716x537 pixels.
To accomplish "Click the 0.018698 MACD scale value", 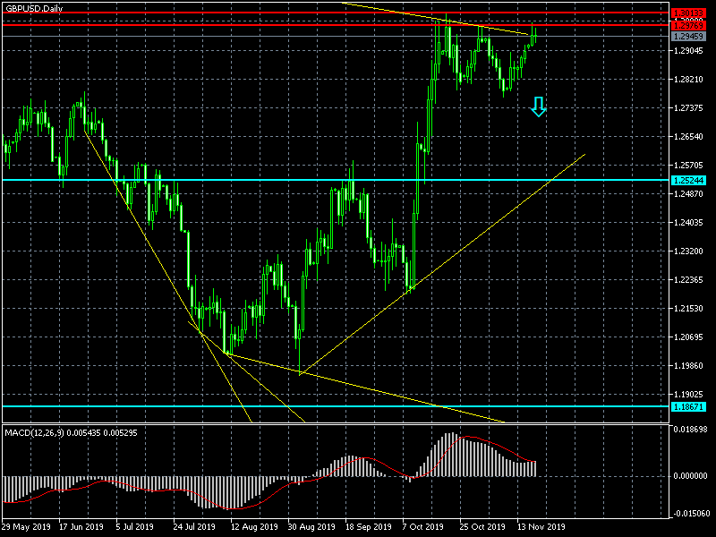I will tap(690, 430).
